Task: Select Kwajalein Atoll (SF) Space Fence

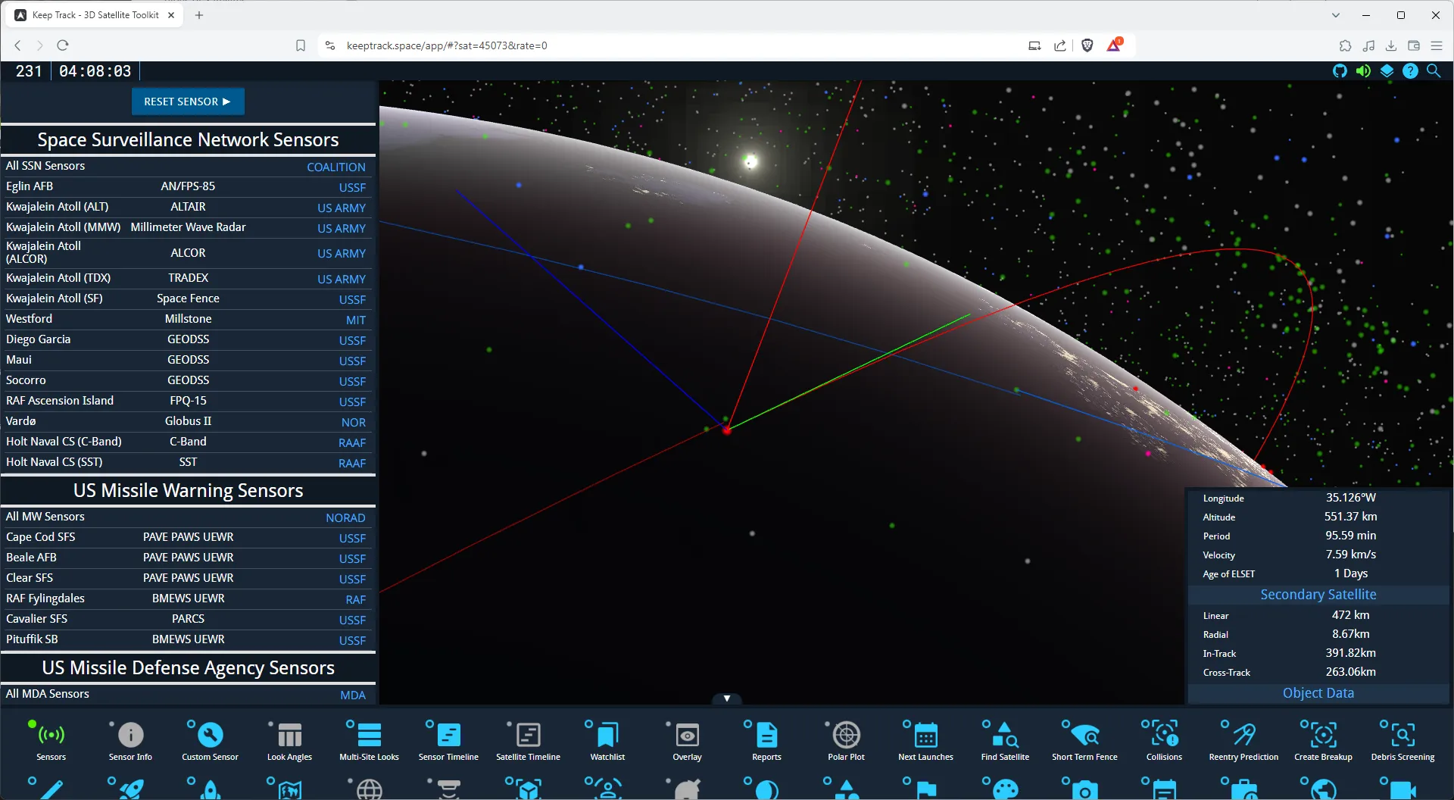Action: click(x=186, y=298)
